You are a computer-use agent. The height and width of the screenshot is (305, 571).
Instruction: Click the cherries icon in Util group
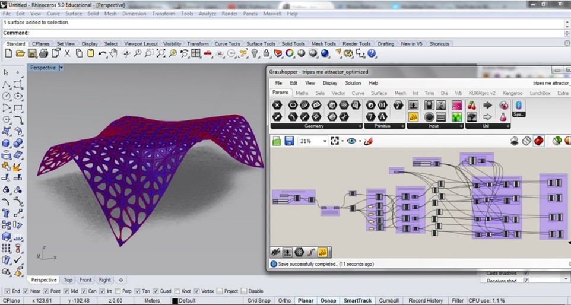pos(472,106)
